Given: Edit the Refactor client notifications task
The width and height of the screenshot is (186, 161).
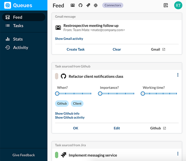Looking at the screenshot, I should tap(117, 128).
